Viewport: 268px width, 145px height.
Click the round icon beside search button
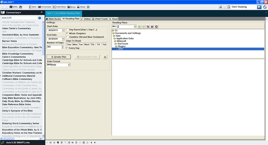(265, 7)
